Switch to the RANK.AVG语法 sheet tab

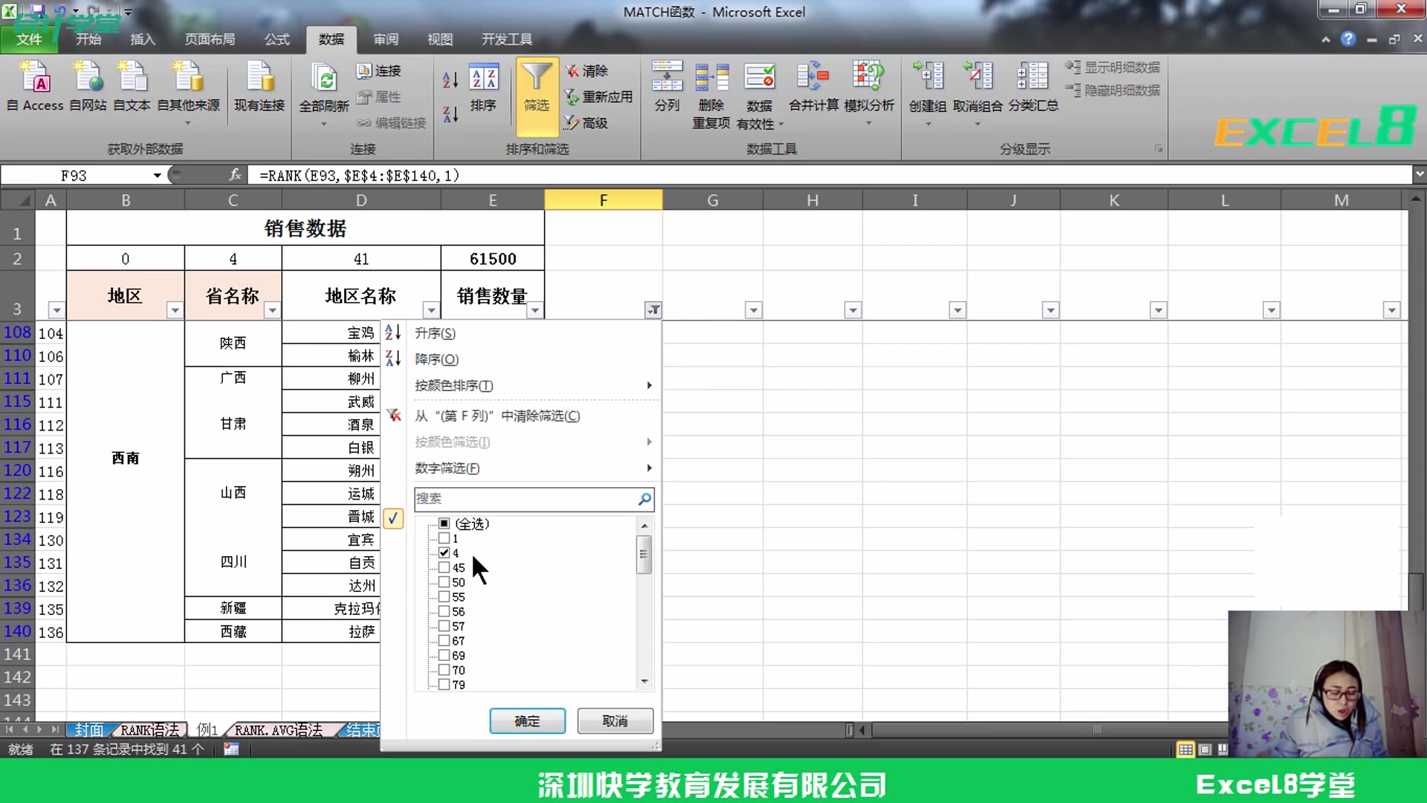tap(277, 729)
